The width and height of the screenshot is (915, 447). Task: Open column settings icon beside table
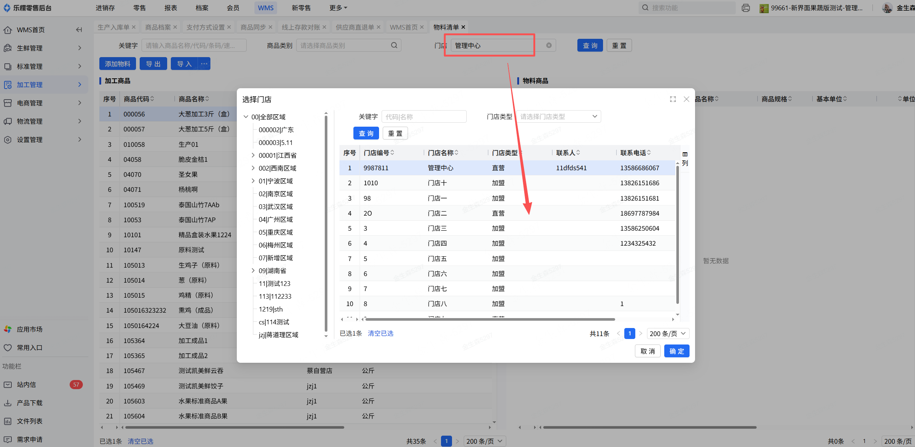click(685, 154)
